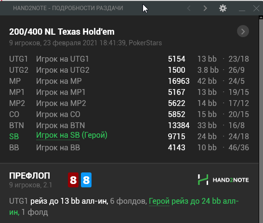Select player Игрок на CO

click(x=58, y=114)
